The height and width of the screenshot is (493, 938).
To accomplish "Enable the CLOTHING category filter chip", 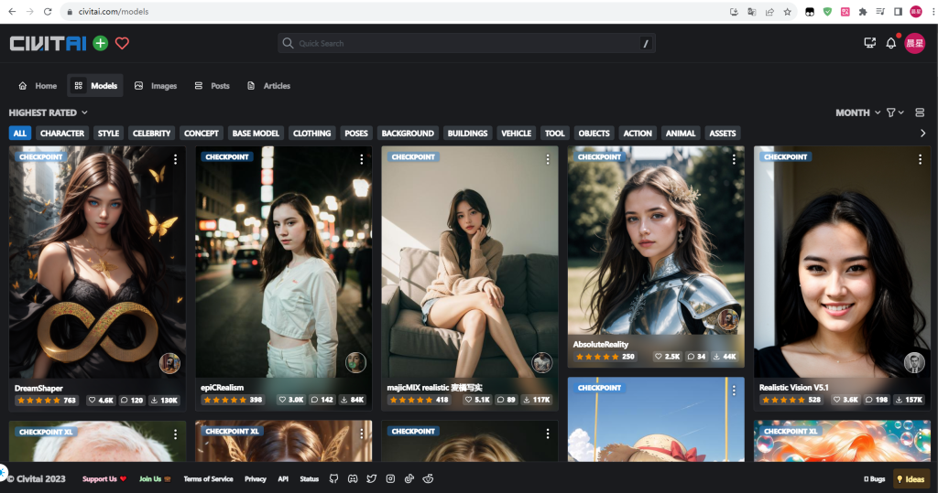I will pos(311,133).
